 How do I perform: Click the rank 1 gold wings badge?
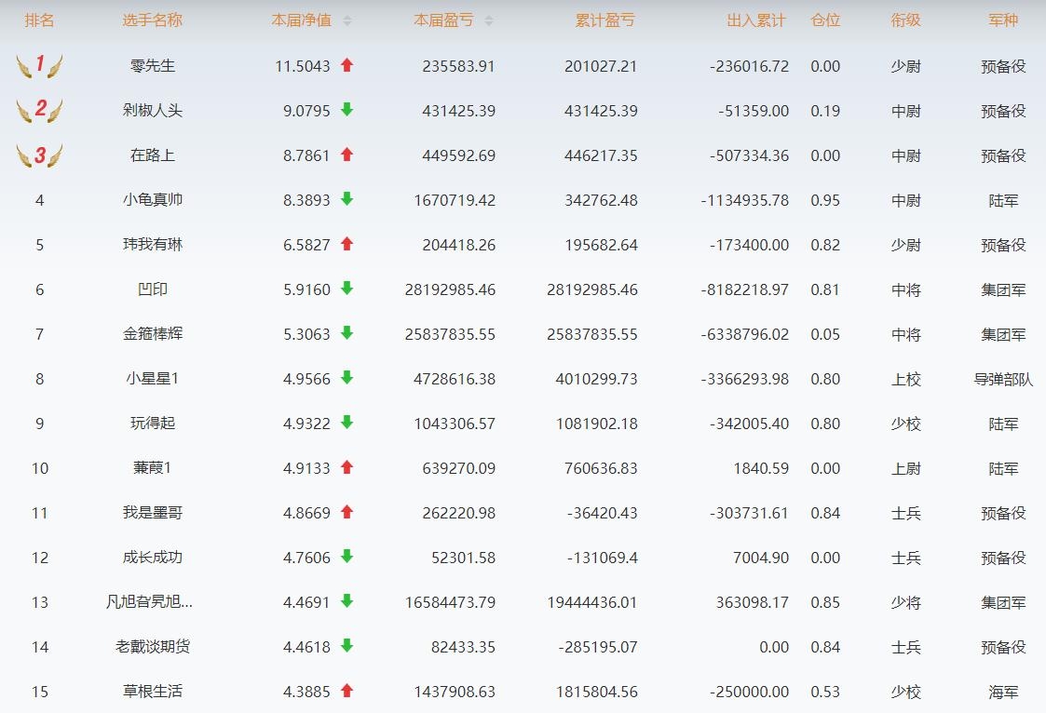(39, 65)
